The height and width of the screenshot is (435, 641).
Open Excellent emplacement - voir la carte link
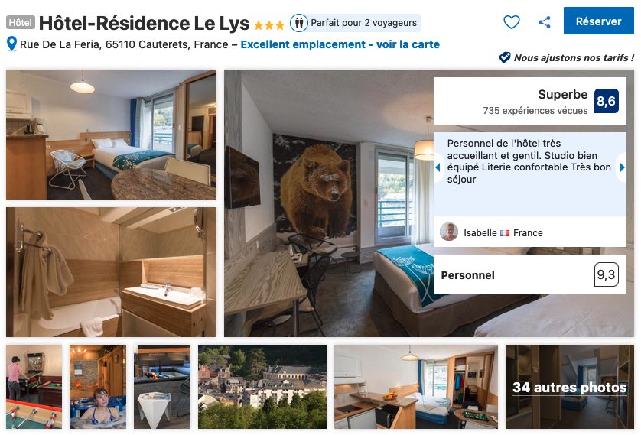tap(340, 44)
